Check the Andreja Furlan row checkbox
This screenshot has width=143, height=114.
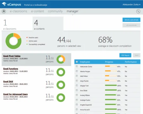pyautogui.click(x=77, y=100)
